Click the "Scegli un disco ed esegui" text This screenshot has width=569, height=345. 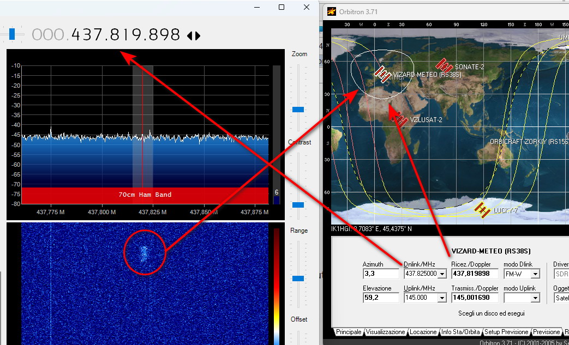492,313
